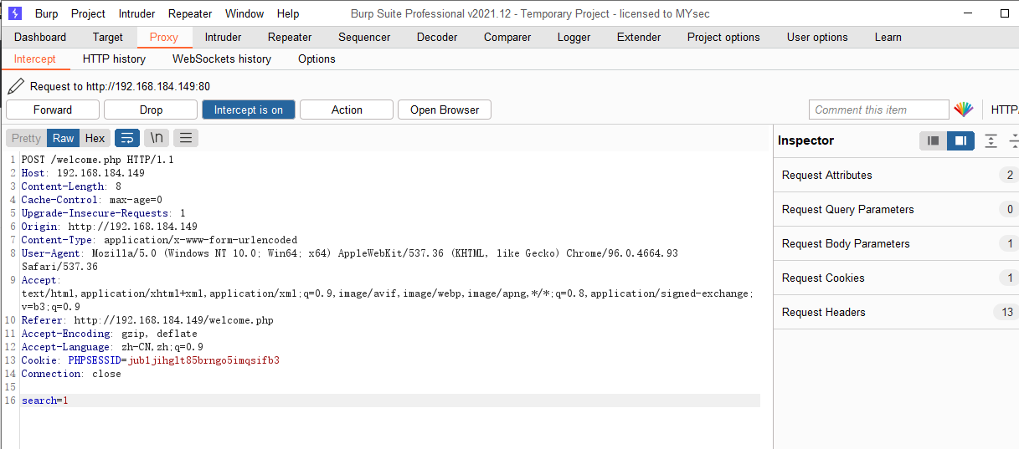1019x449 pixels.
Task: Switch to the Dashboard tab
Action: [40, 37]
